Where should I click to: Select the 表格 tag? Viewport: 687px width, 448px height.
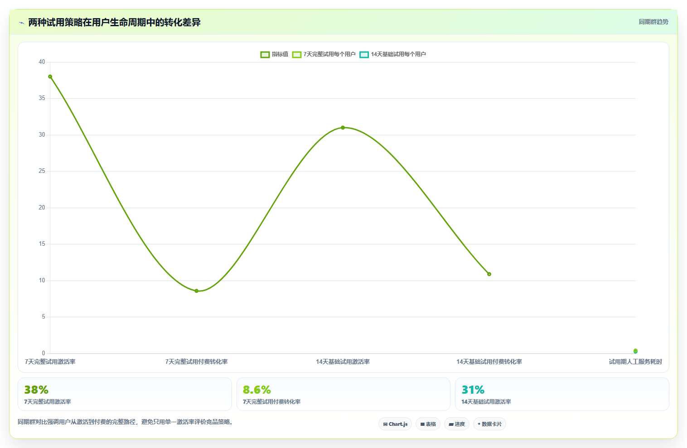tap(428, 424)
